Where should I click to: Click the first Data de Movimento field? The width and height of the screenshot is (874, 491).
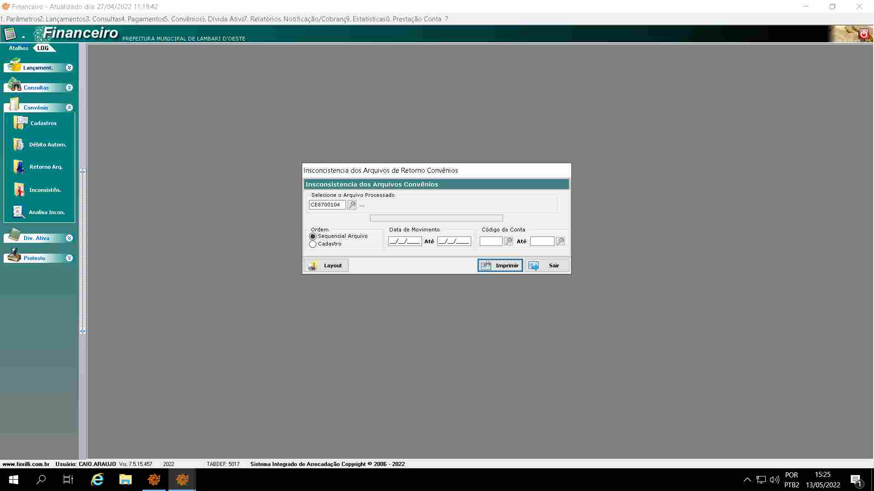tap(404, 241)
